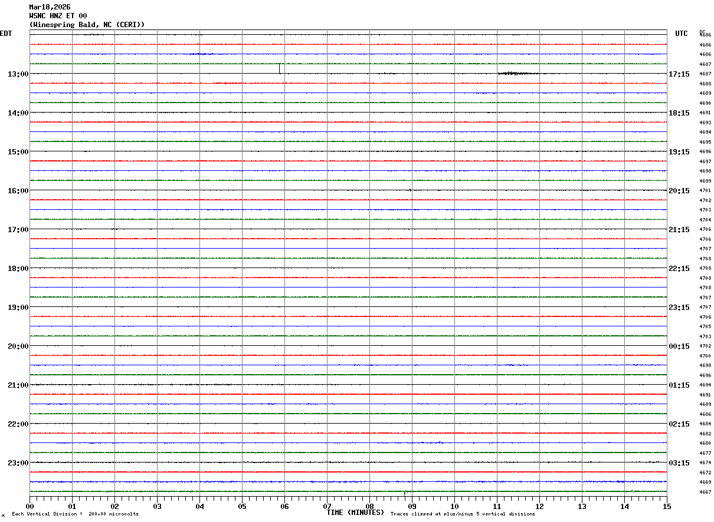Click the Traces clipped at plus/minus 5 note

tap(463, 514)
